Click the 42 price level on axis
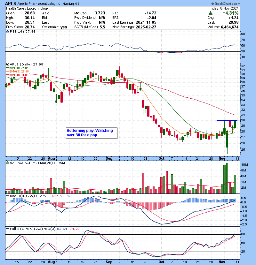This screenshot has height=265, width=256. (243, 66)
